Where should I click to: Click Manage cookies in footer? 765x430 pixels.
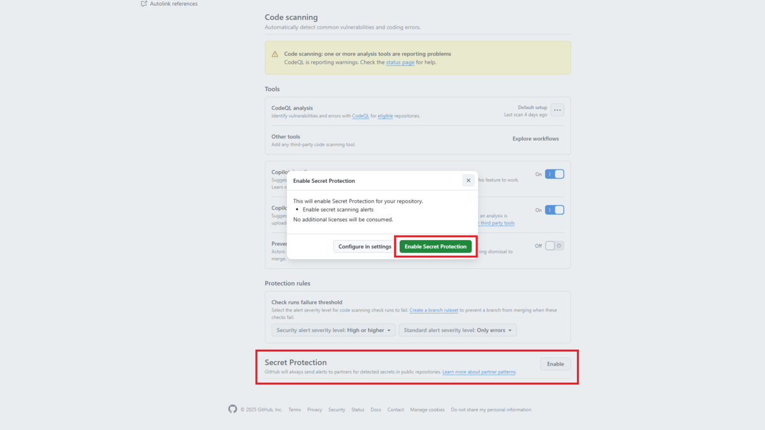427,410
